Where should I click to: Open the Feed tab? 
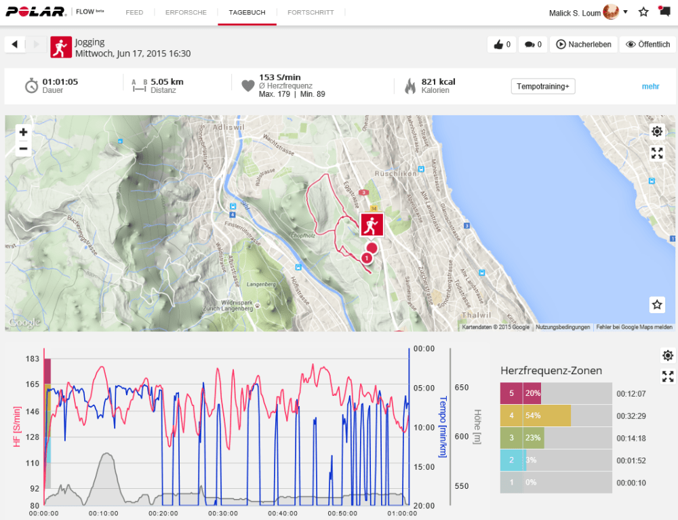coord(134,13)
